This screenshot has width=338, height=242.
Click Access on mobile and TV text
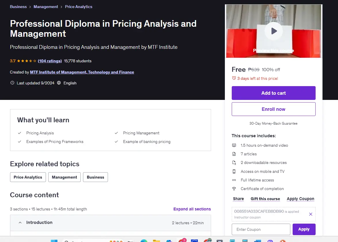262,171
